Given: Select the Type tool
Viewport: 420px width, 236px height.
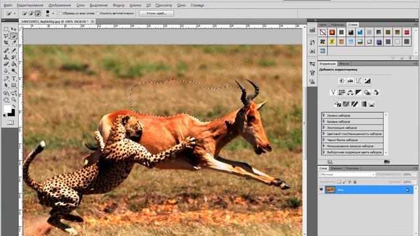Looking at the screenshot, I should point(14,79).
